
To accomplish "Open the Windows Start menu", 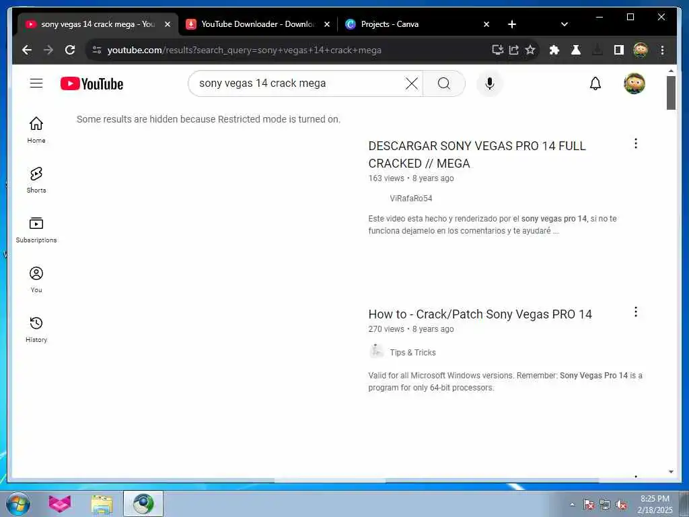I will tap(18, 504).
